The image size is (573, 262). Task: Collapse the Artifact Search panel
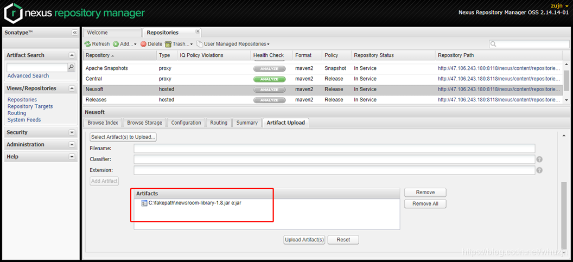[x=72, y=55]
